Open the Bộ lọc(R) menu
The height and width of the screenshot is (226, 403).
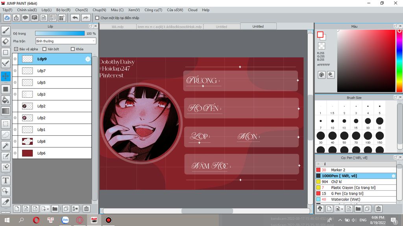tap(63, 10)
